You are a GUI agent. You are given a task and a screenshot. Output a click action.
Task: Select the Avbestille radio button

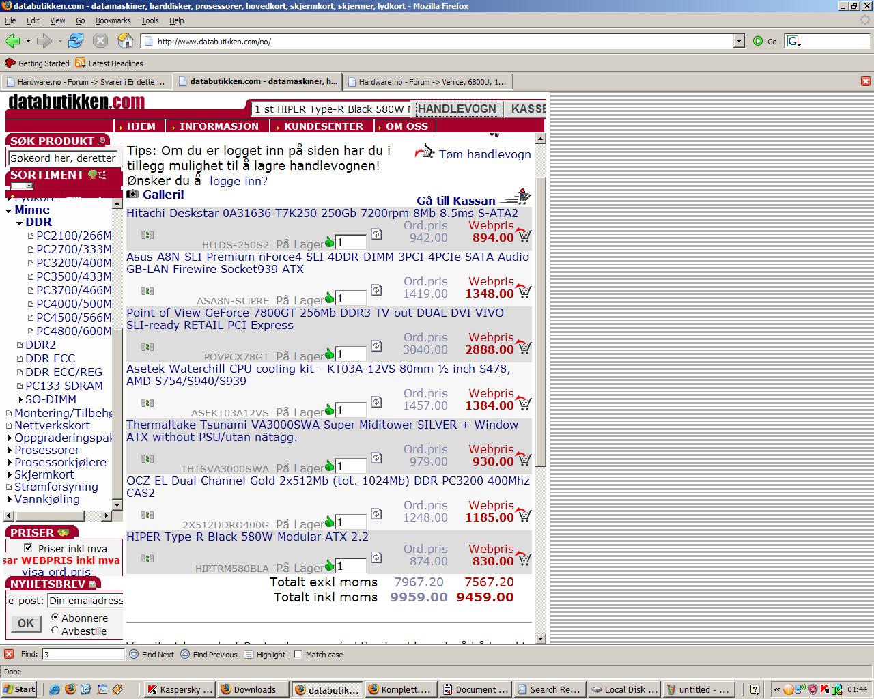(x=55, y=630)
